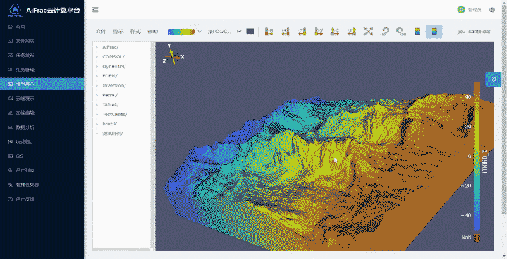Toggle the highlighted color legend icon

434,32
